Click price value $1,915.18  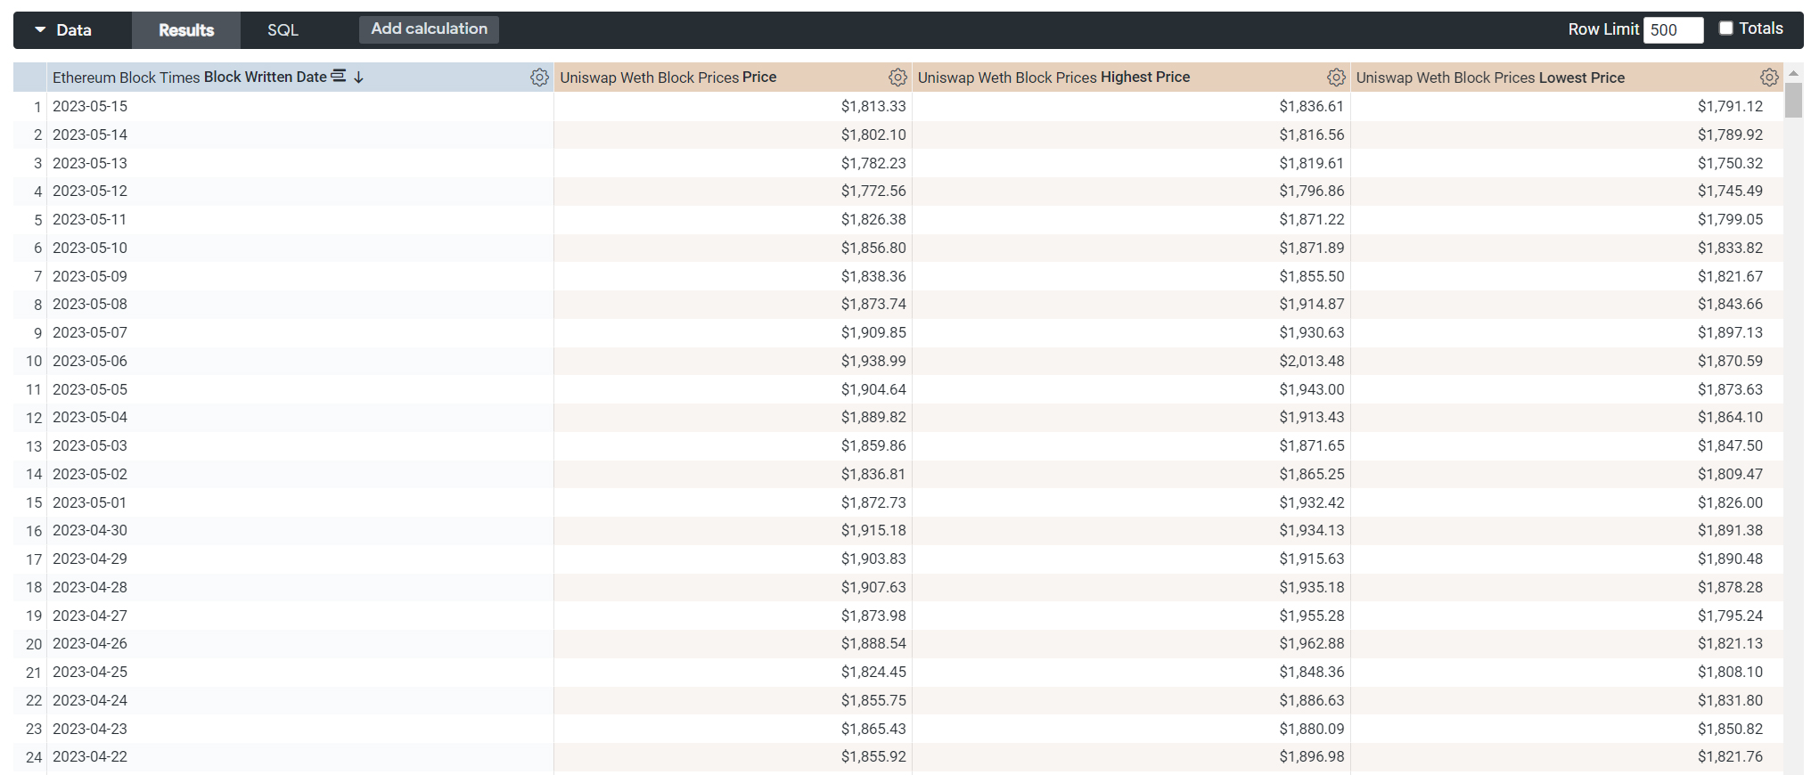click(873, 530)
